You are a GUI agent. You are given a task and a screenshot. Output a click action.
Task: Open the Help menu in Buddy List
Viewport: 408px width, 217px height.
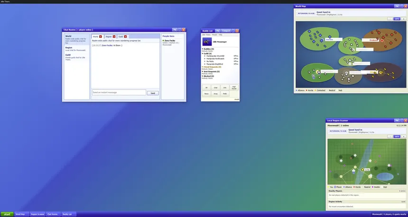coord(221,35)
